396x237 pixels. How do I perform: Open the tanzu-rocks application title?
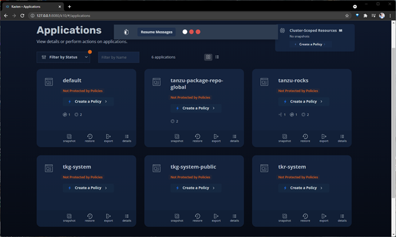[293, 80]
